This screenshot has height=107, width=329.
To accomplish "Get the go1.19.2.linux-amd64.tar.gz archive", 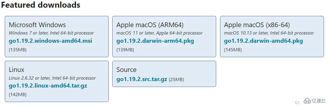I will 48,85.
